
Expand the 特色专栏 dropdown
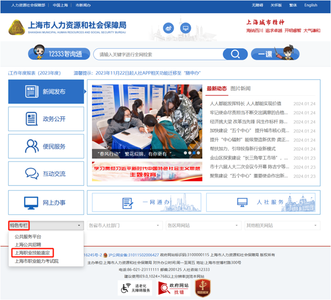click(46, 226)
